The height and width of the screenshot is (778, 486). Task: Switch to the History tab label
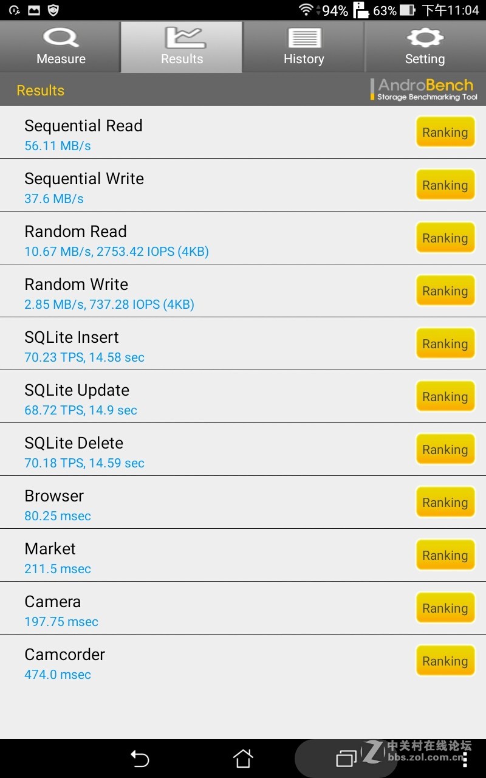click(x=304, y=59)
